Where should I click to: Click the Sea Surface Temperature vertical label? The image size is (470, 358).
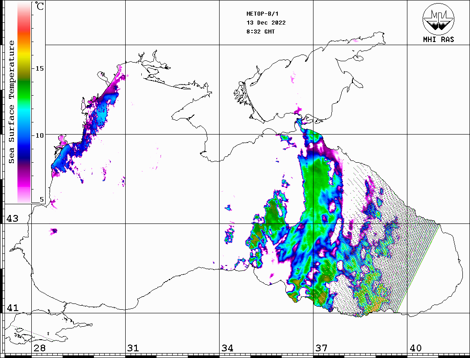[x=12, y=102]
